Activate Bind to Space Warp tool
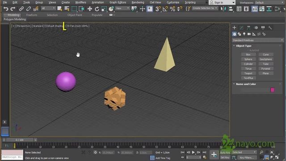Screen dimensions: 286x161 [36, 8]
